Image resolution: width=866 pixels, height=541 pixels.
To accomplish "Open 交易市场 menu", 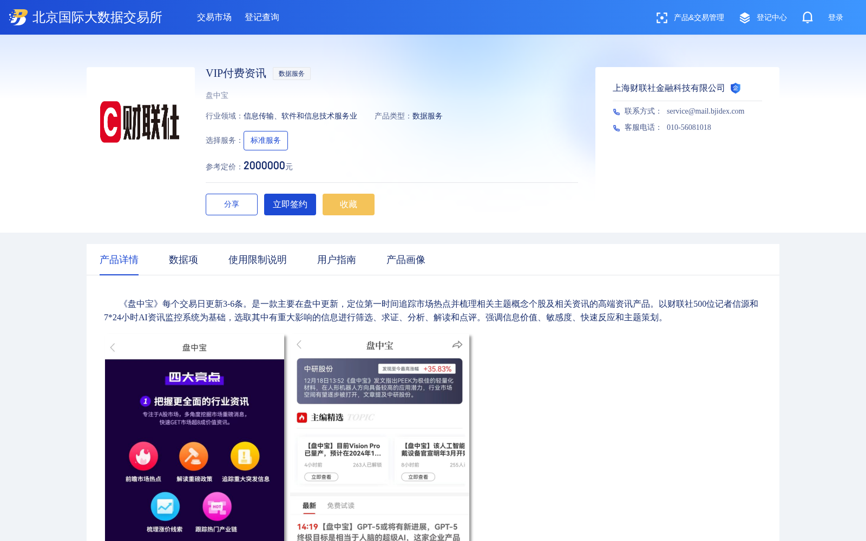I will click(214, 17).
